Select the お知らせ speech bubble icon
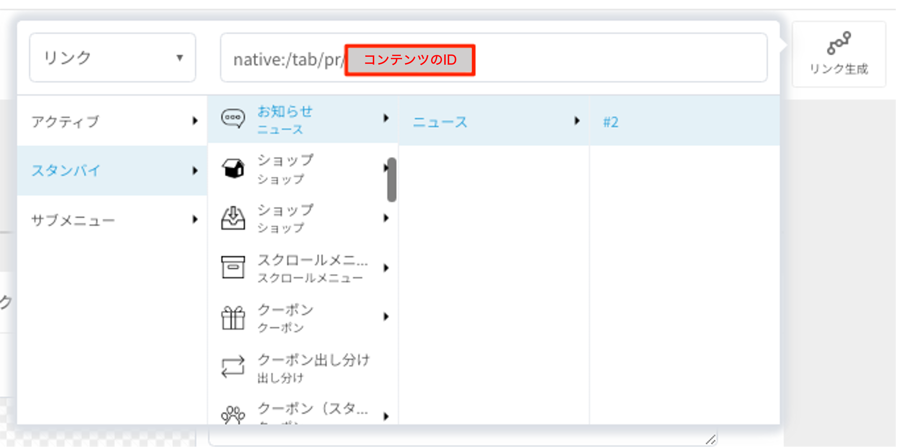This screenshot has width=897, height=447. tap(233, 119)
